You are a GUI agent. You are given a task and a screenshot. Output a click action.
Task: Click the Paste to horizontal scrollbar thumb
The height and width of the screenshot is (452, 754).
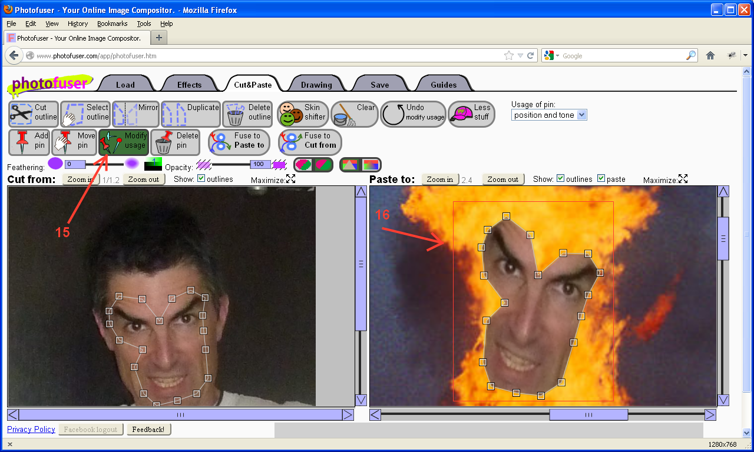click(x=588, y=415)
